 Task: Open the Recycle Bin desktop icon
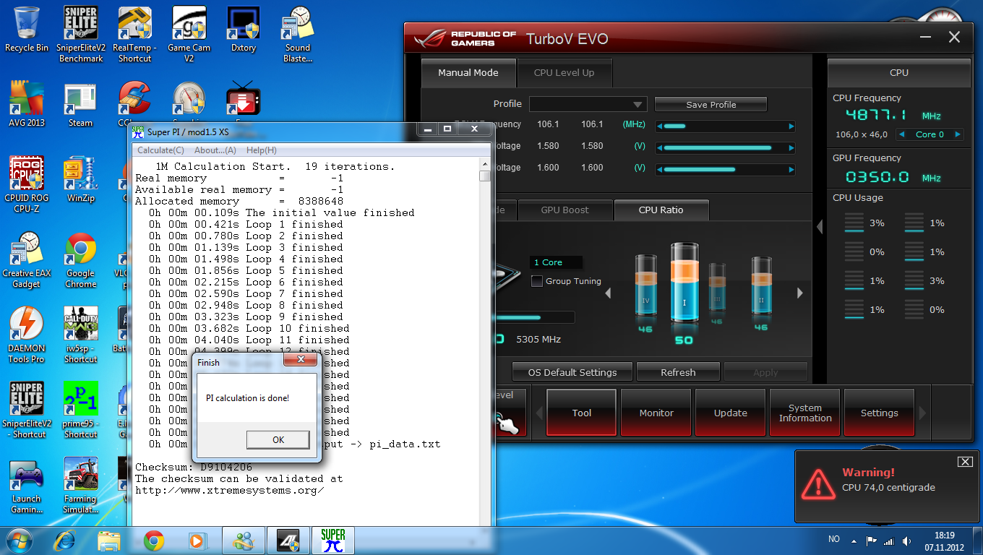[x=27, y=30]
